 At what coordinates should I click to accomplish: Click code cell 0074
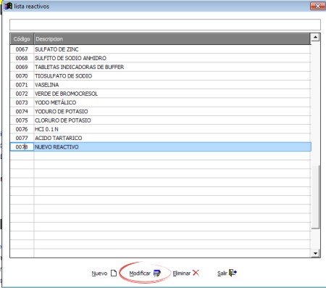coord(22,112)
